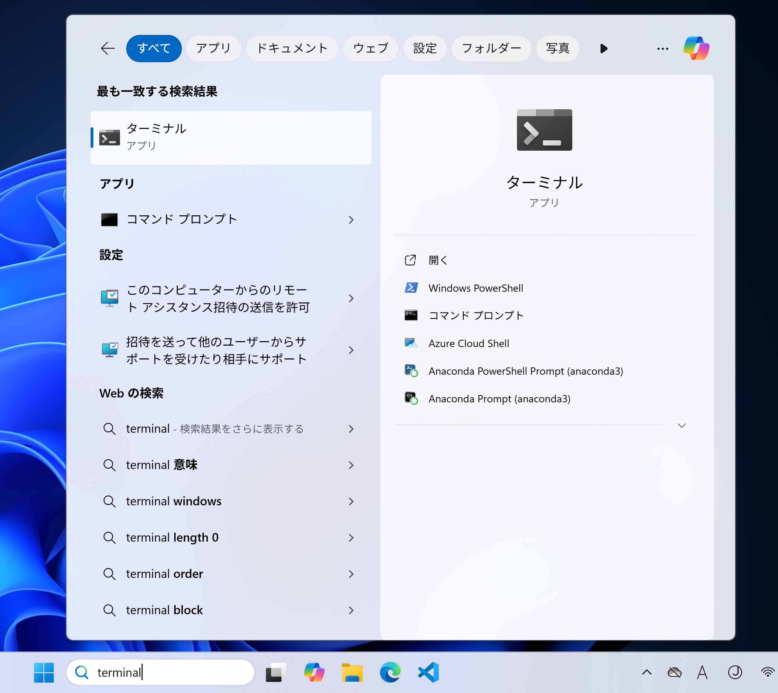
Task: Click the Wi-Fi network tray icon
Action: pyautogui.click(x=767, y=673)
